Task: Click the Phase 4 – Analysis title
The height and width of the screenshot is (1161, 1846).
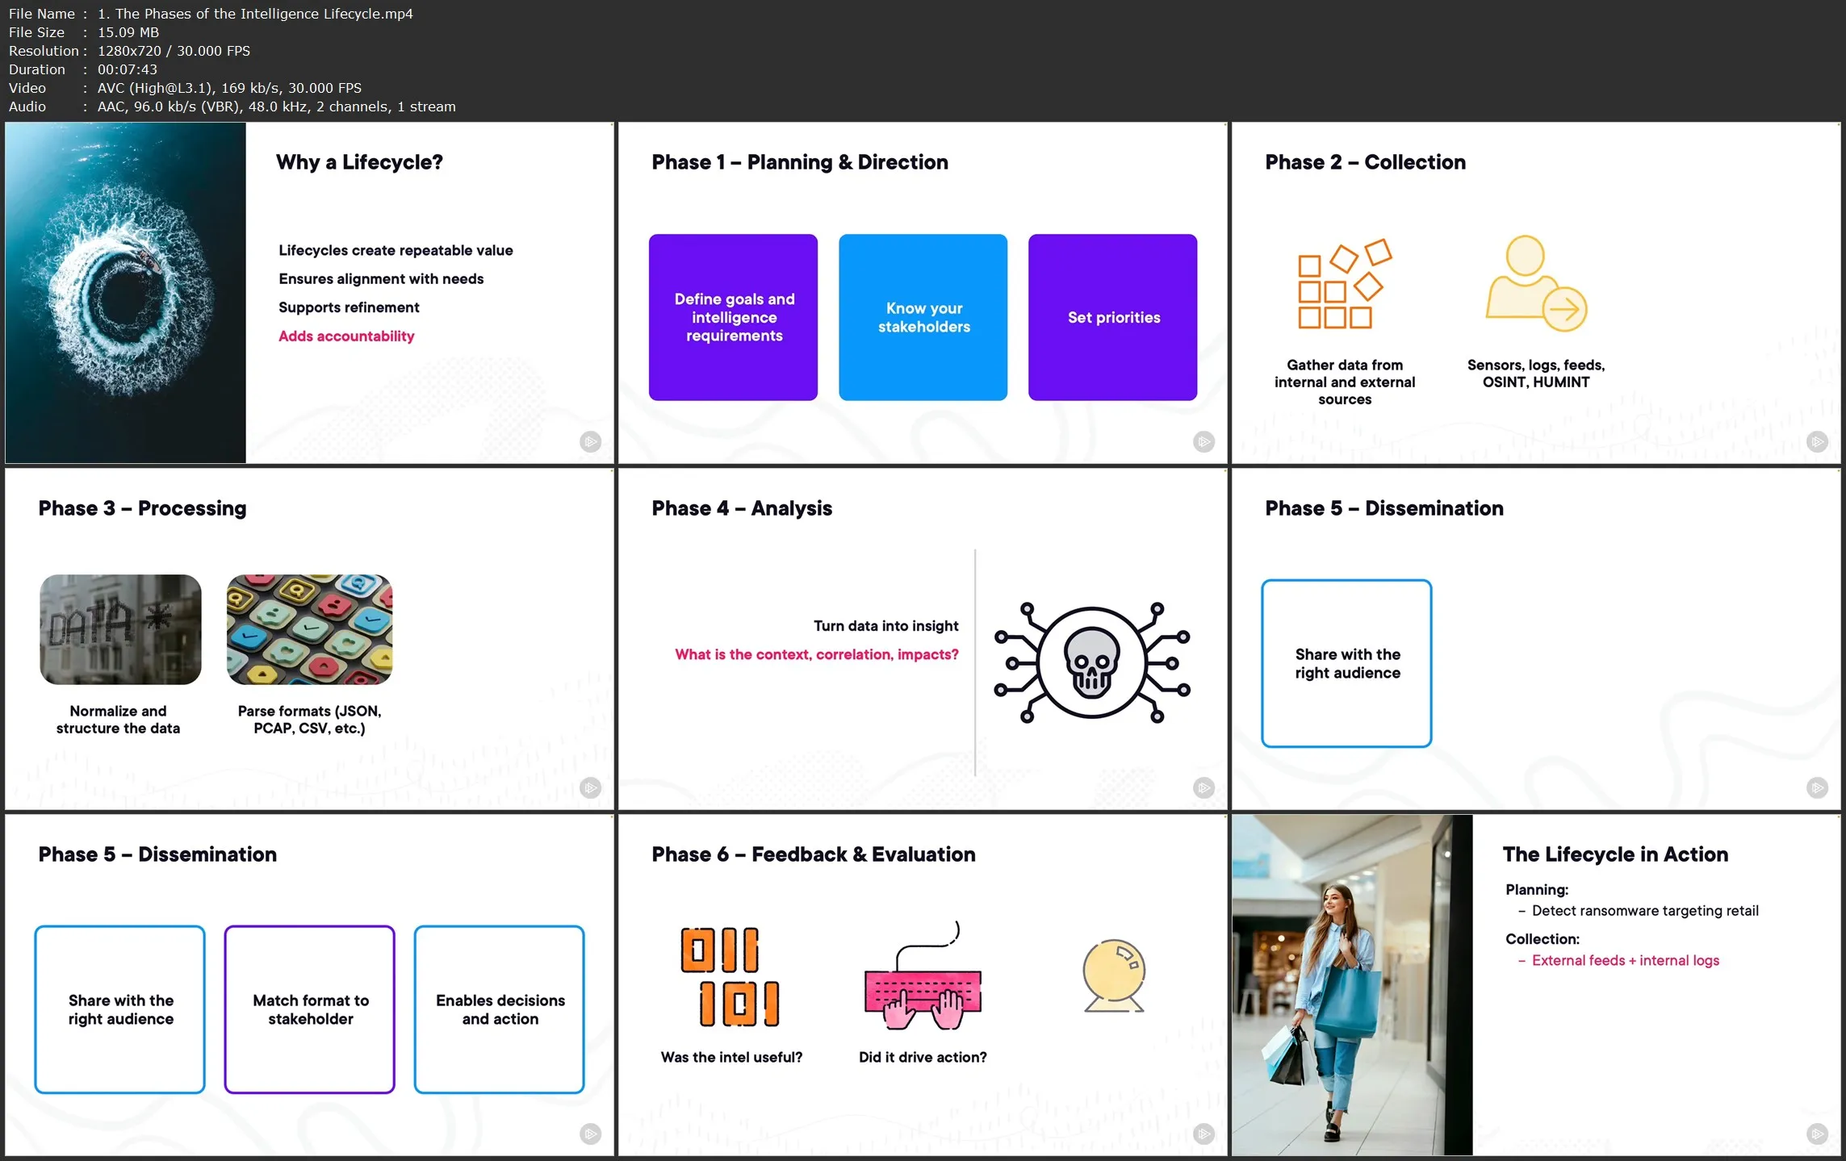Action: (742, 508)
